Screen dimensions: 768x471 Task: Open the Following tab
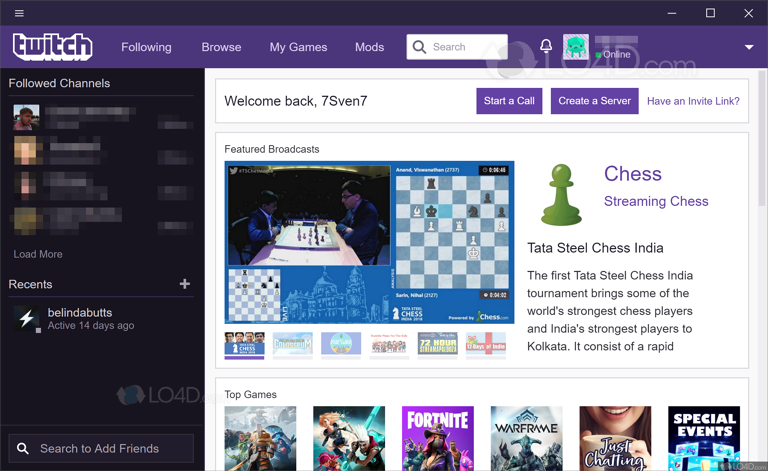pos(146,47)
